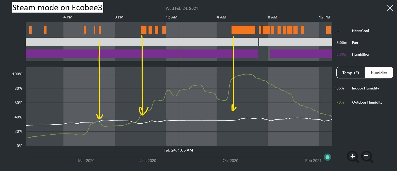Click the Humidifier 5:00m runtime value
397x171 pixels.
[x=341, y=54]
